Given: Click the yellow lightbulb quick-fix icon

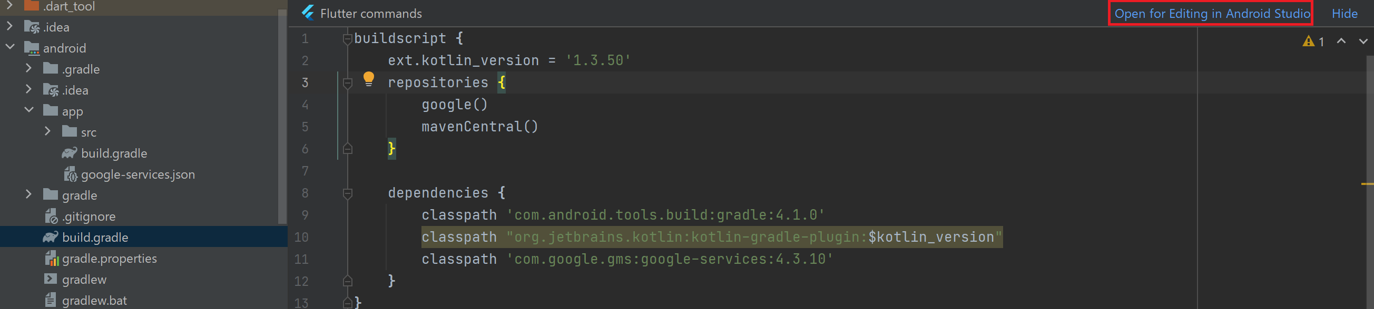Looking at the screenshot, I should click(368, 79).
